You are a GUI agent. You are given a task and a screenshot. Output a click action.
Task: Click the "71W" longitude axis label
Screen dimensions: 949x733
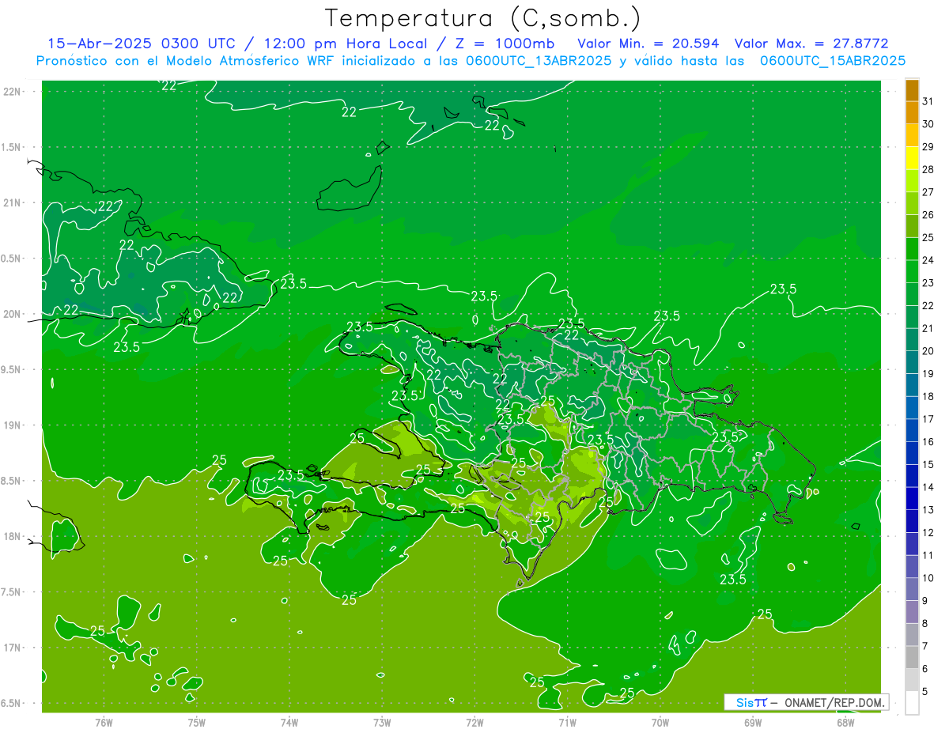[567, 723]
